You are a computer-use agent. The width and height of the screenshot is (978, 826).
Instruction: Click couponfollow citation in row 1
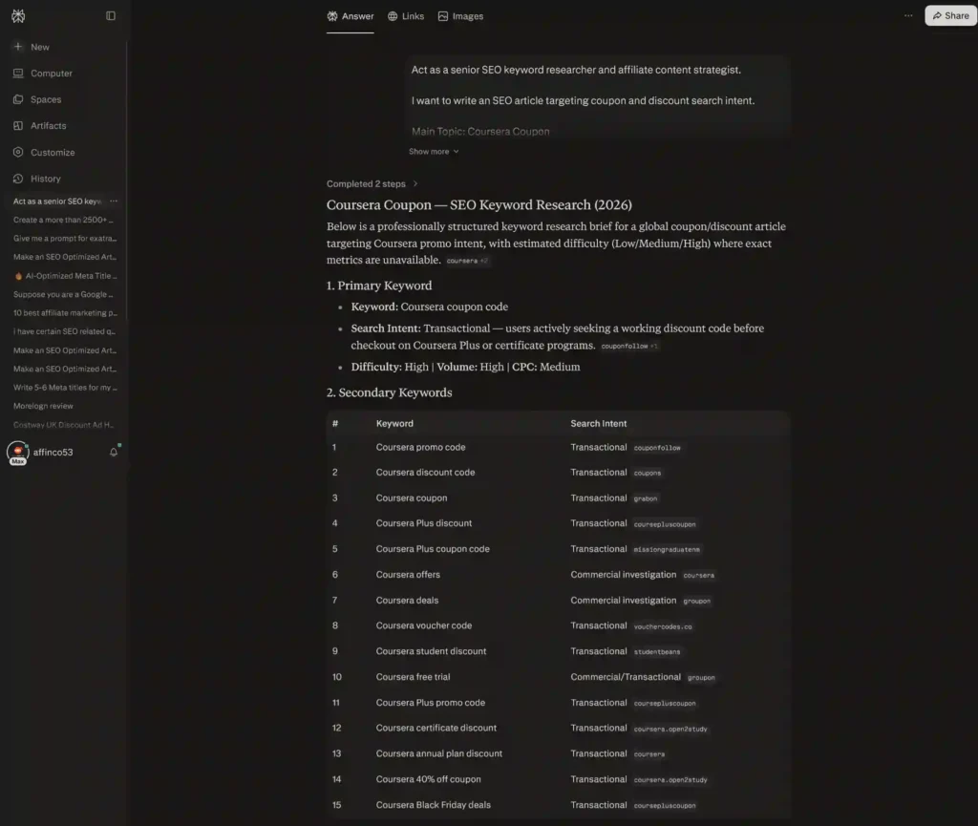coord(657,448)
